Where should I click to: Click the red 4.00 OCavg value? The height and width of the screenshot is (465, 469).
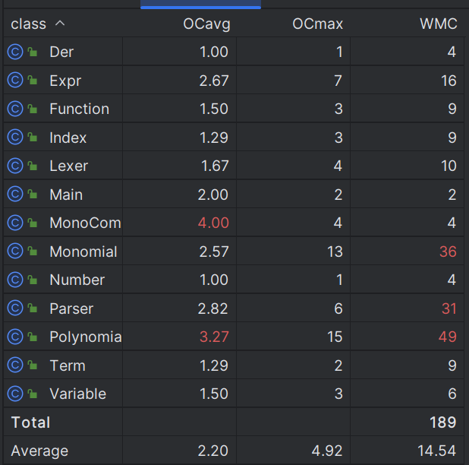[213, 223]
